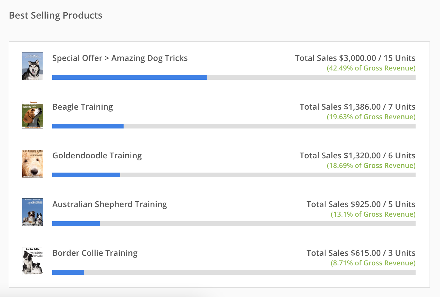
Task: Select the Goldendoodle Training product name
Action: 97,156
